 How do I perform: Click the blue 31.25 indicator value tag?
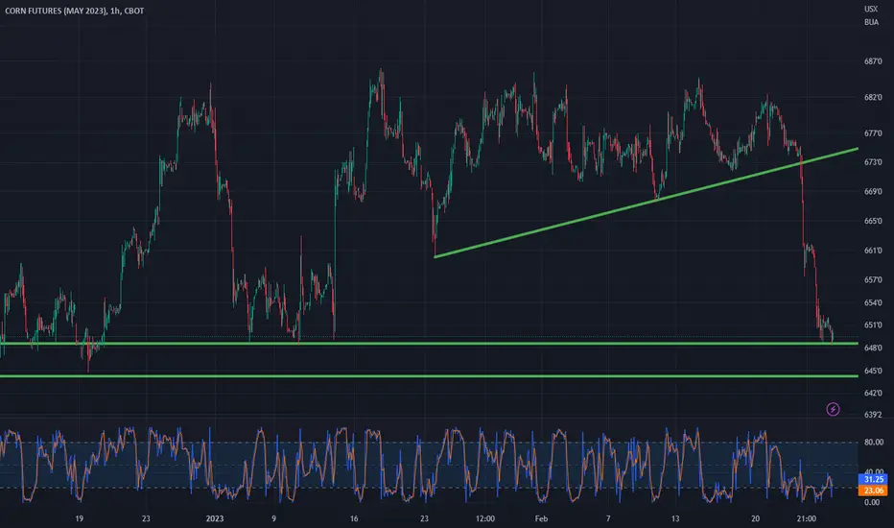tap(873, 479)
